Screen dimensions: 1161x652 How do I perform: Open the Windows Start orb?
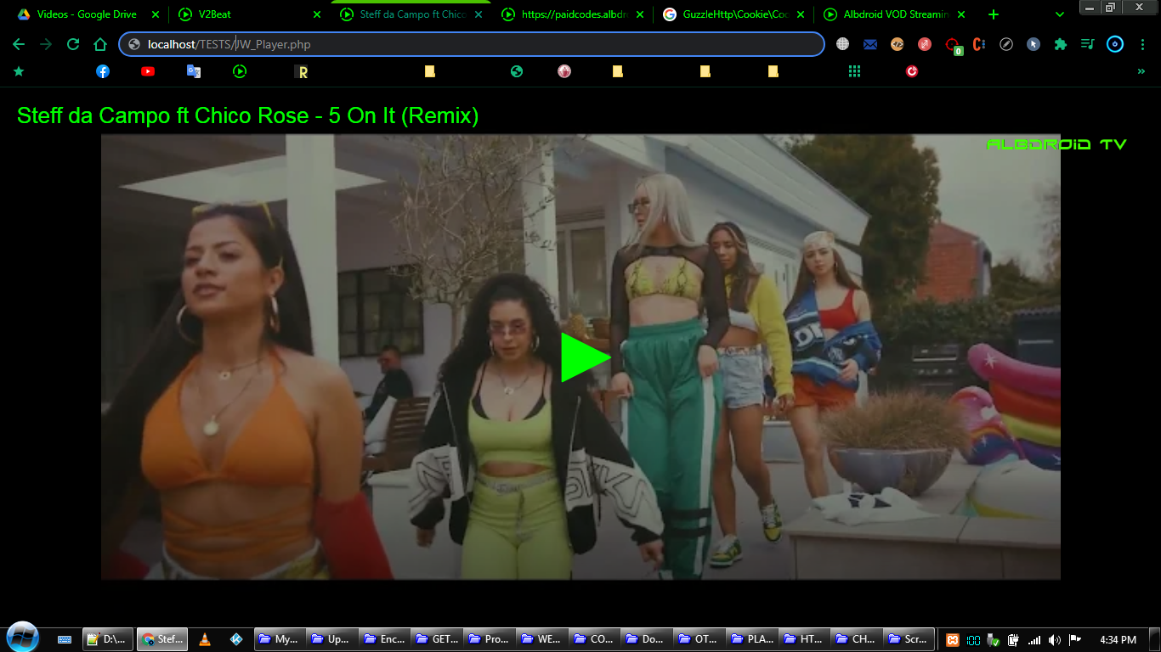pyautogui.click(x=22, y=637)
